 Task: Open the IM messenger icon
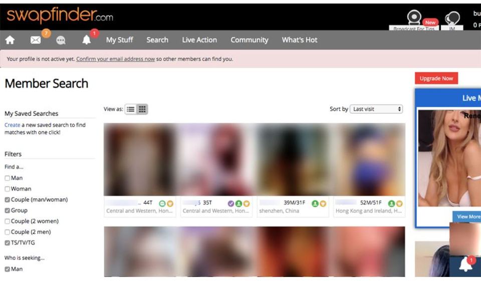pos(452,20)
